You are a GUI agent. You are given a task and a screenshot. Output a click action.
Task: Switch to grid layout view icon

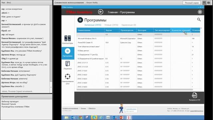tap(204, 3)
